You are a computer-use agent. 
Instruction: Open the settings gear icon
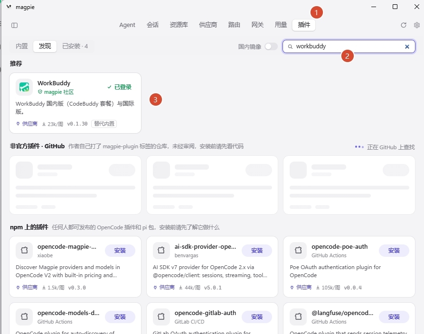pos(417,25)
